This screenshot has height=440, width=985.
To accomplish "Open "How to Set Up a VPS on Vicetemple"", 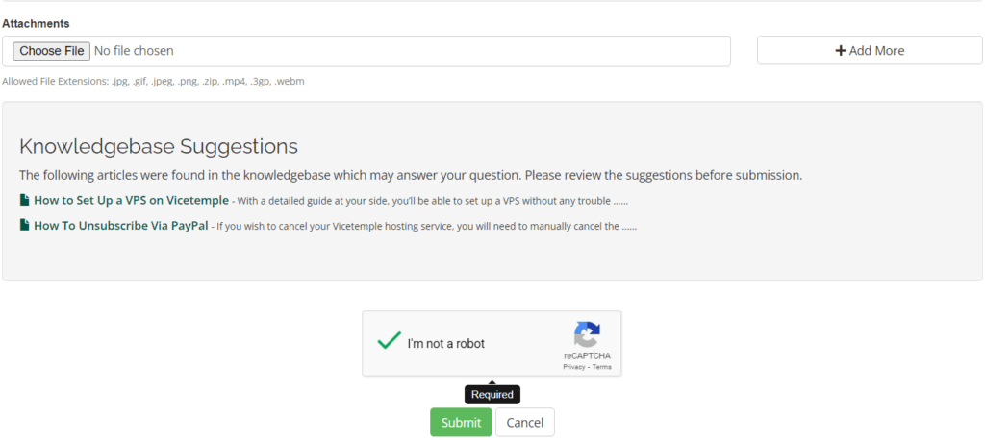I will pyautogui.click(x=131, y=201).
